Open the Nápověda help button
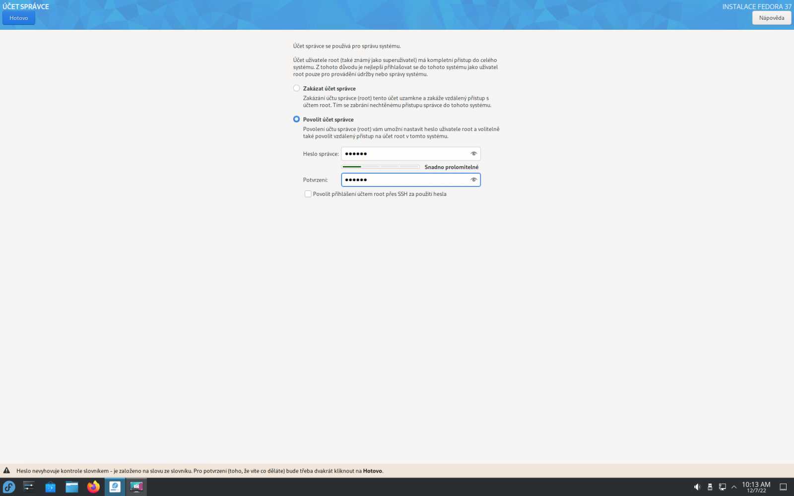Viewport: 794px width, 496px height. (772, 18)
